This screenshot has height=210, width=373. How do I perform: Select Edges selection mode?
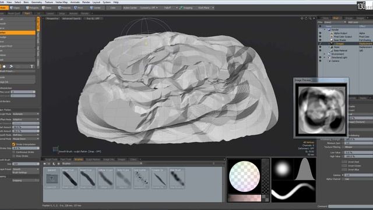point(15,8)
